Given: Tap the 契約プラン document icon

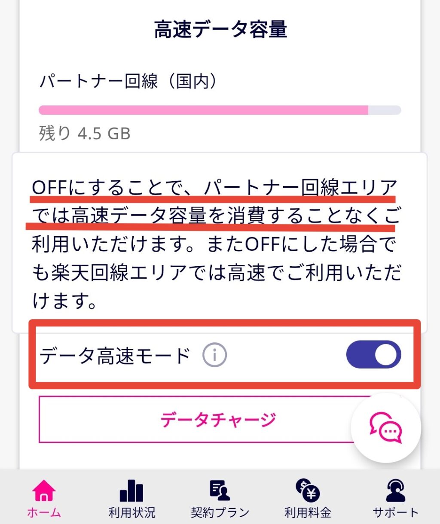Looking at the screenshot, I should pos(220,490).
